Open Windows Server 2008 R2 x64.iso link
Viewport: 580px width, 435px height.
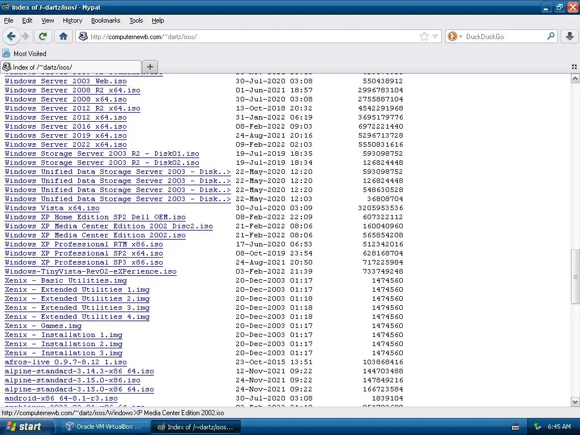tap(72, 90)
